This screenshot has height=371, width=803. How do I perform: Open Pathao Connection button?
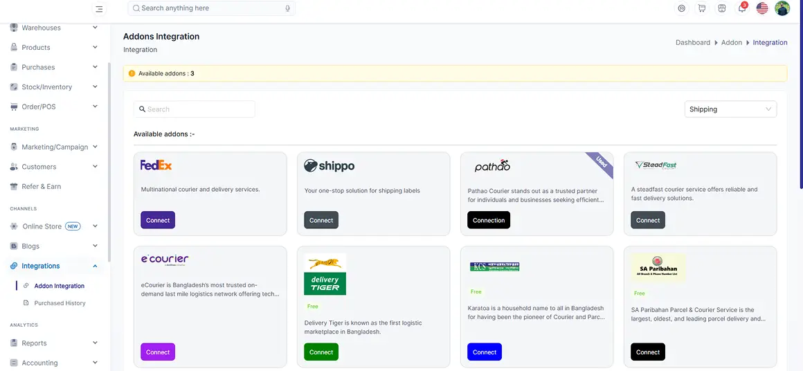click(x=489, y=220)
